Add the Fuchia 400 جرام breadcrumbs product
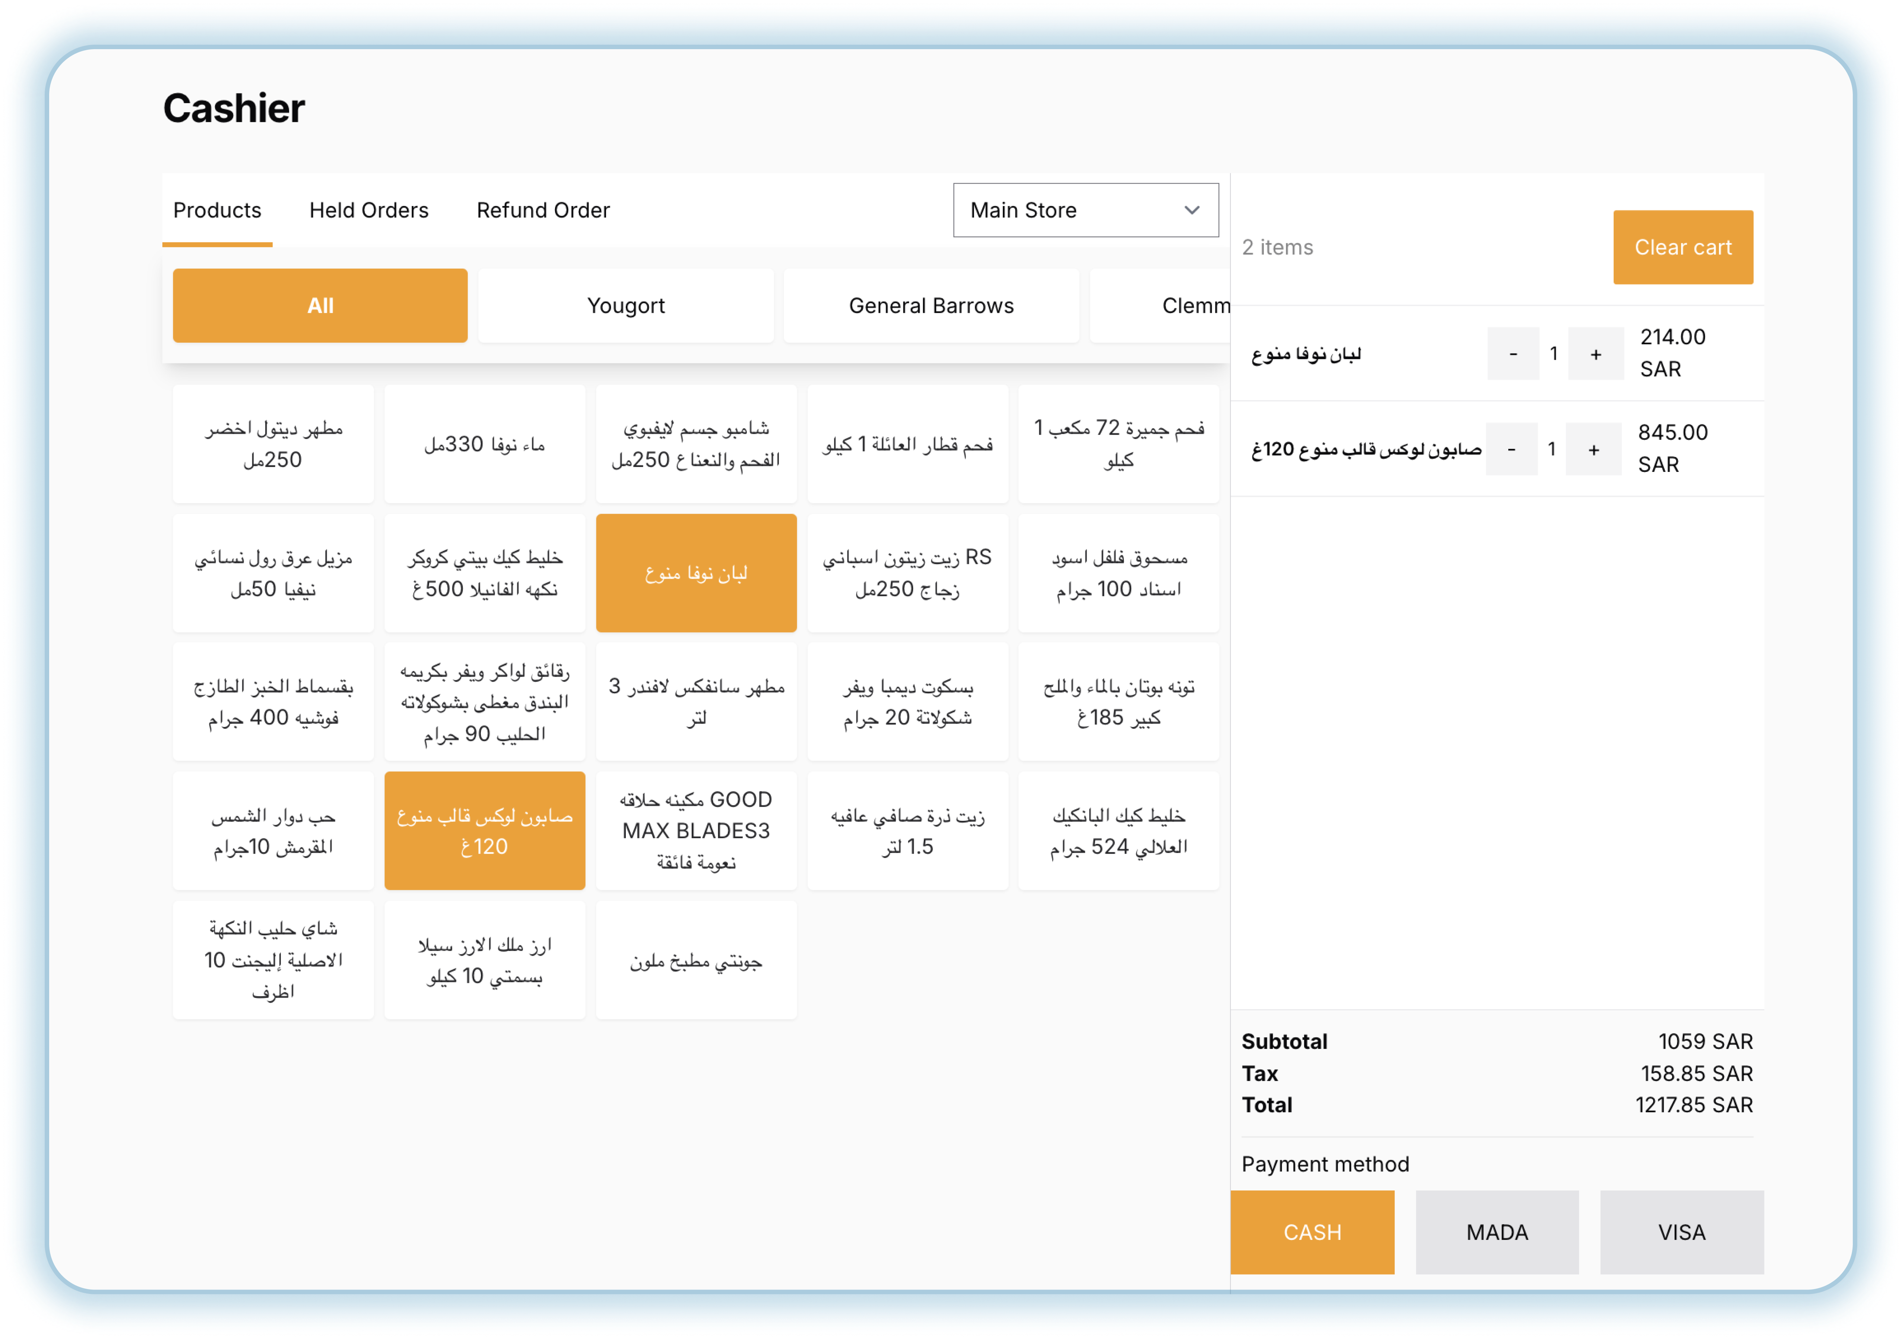Screen dimensions: 1902x1339 click(273, 701)
